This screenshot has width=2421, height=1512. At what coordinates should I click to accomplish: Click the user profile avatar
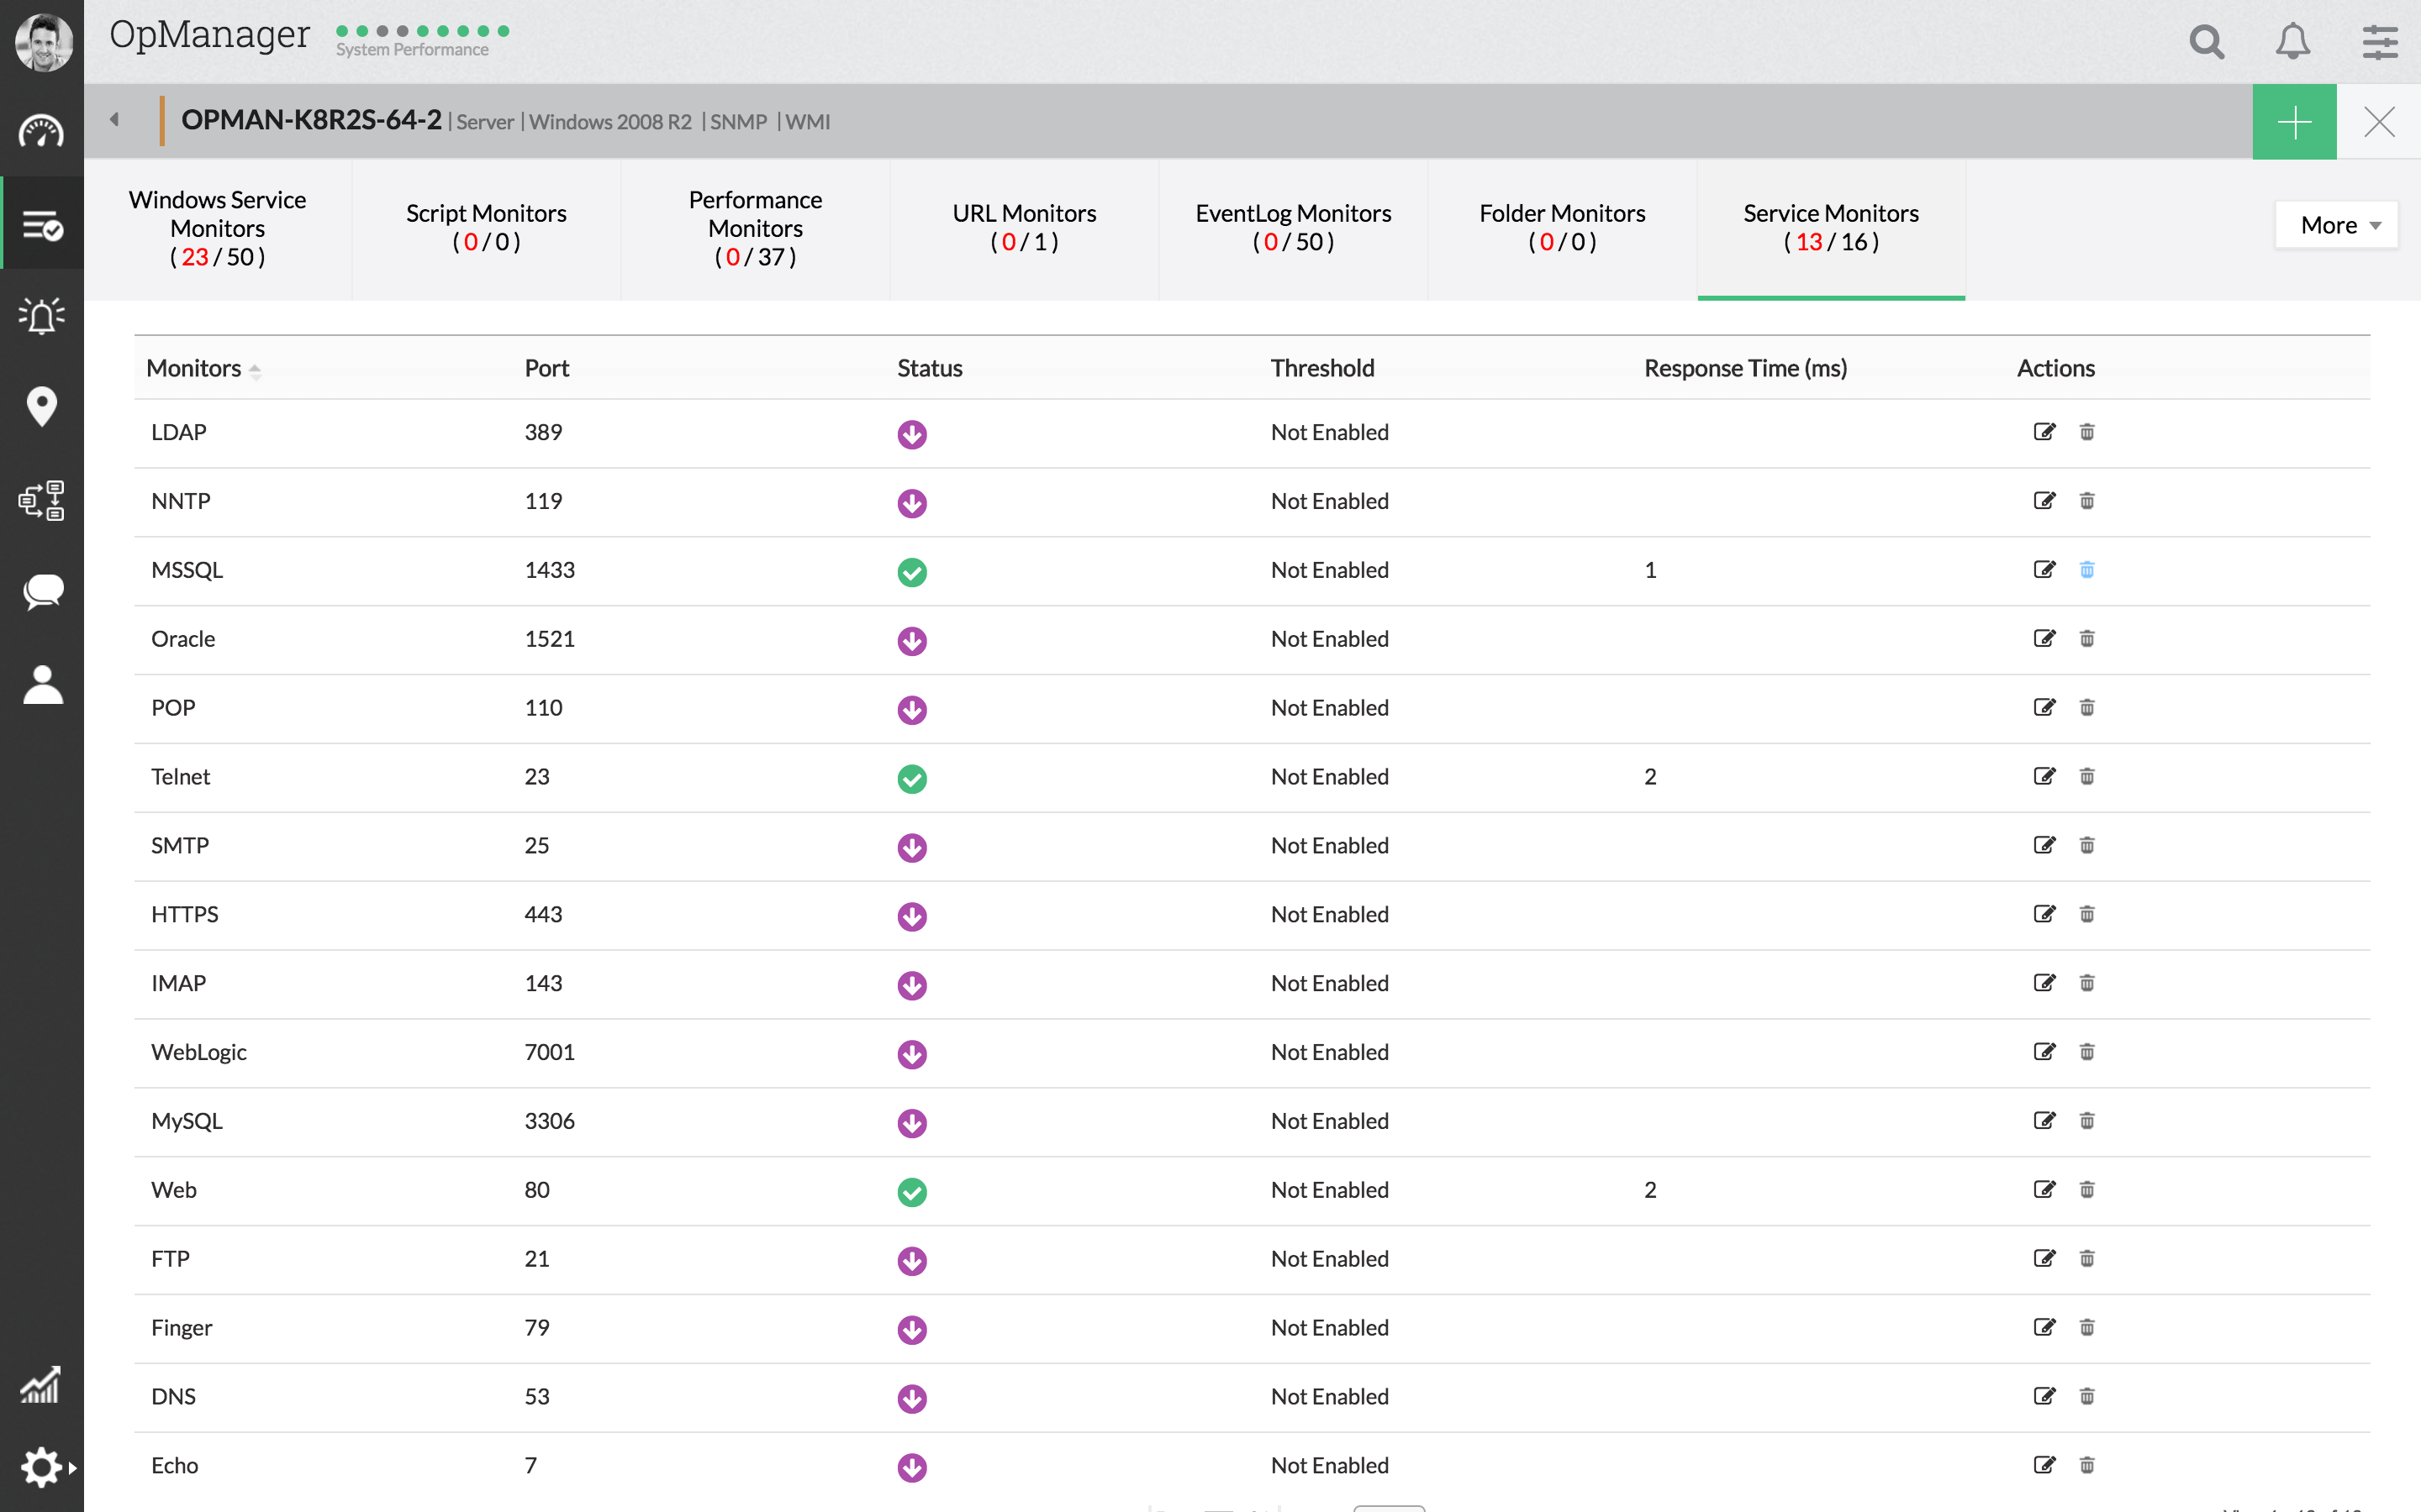43,42
